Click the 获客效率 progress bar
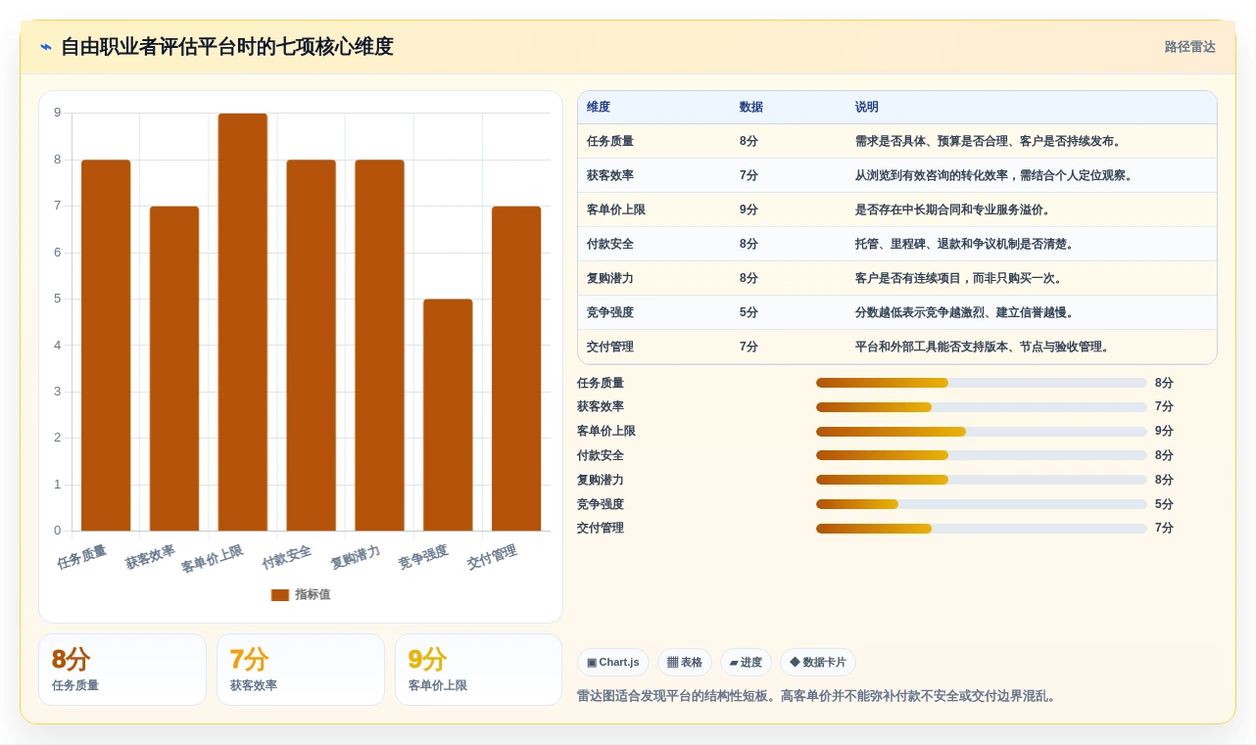This screenshot has width=1256, height=745. (981, 406)
